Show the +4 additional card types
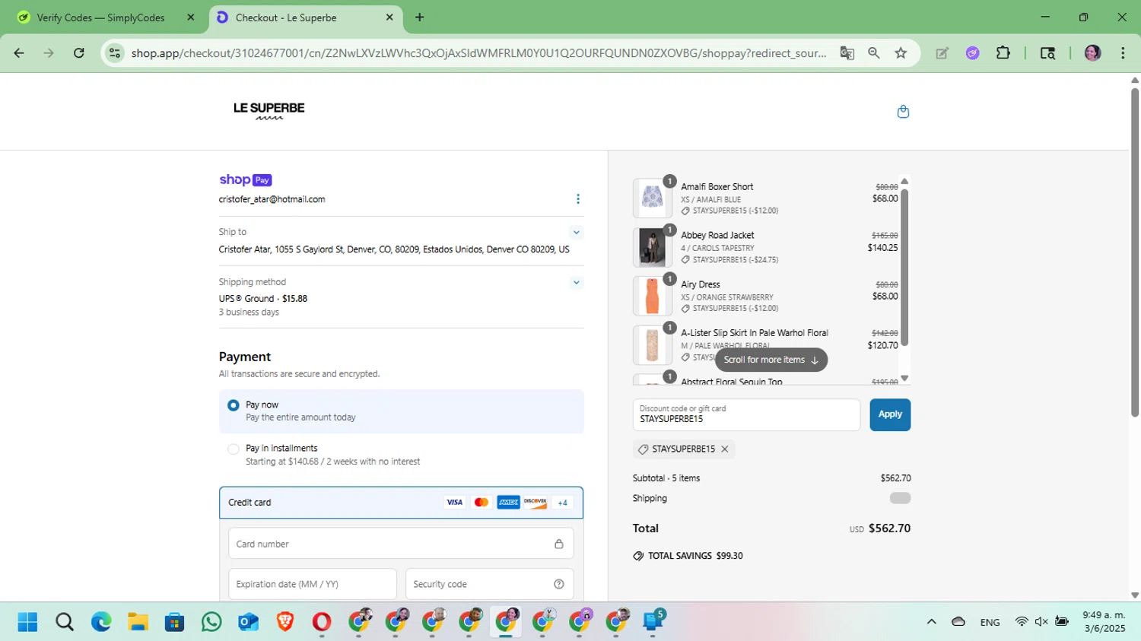This screenshot has width=1141, height=641. point(563,503)
